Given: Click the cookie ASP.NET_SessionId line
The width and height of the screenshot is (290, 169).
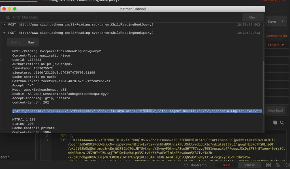Looking at the screenshot, I should [60, 94].
